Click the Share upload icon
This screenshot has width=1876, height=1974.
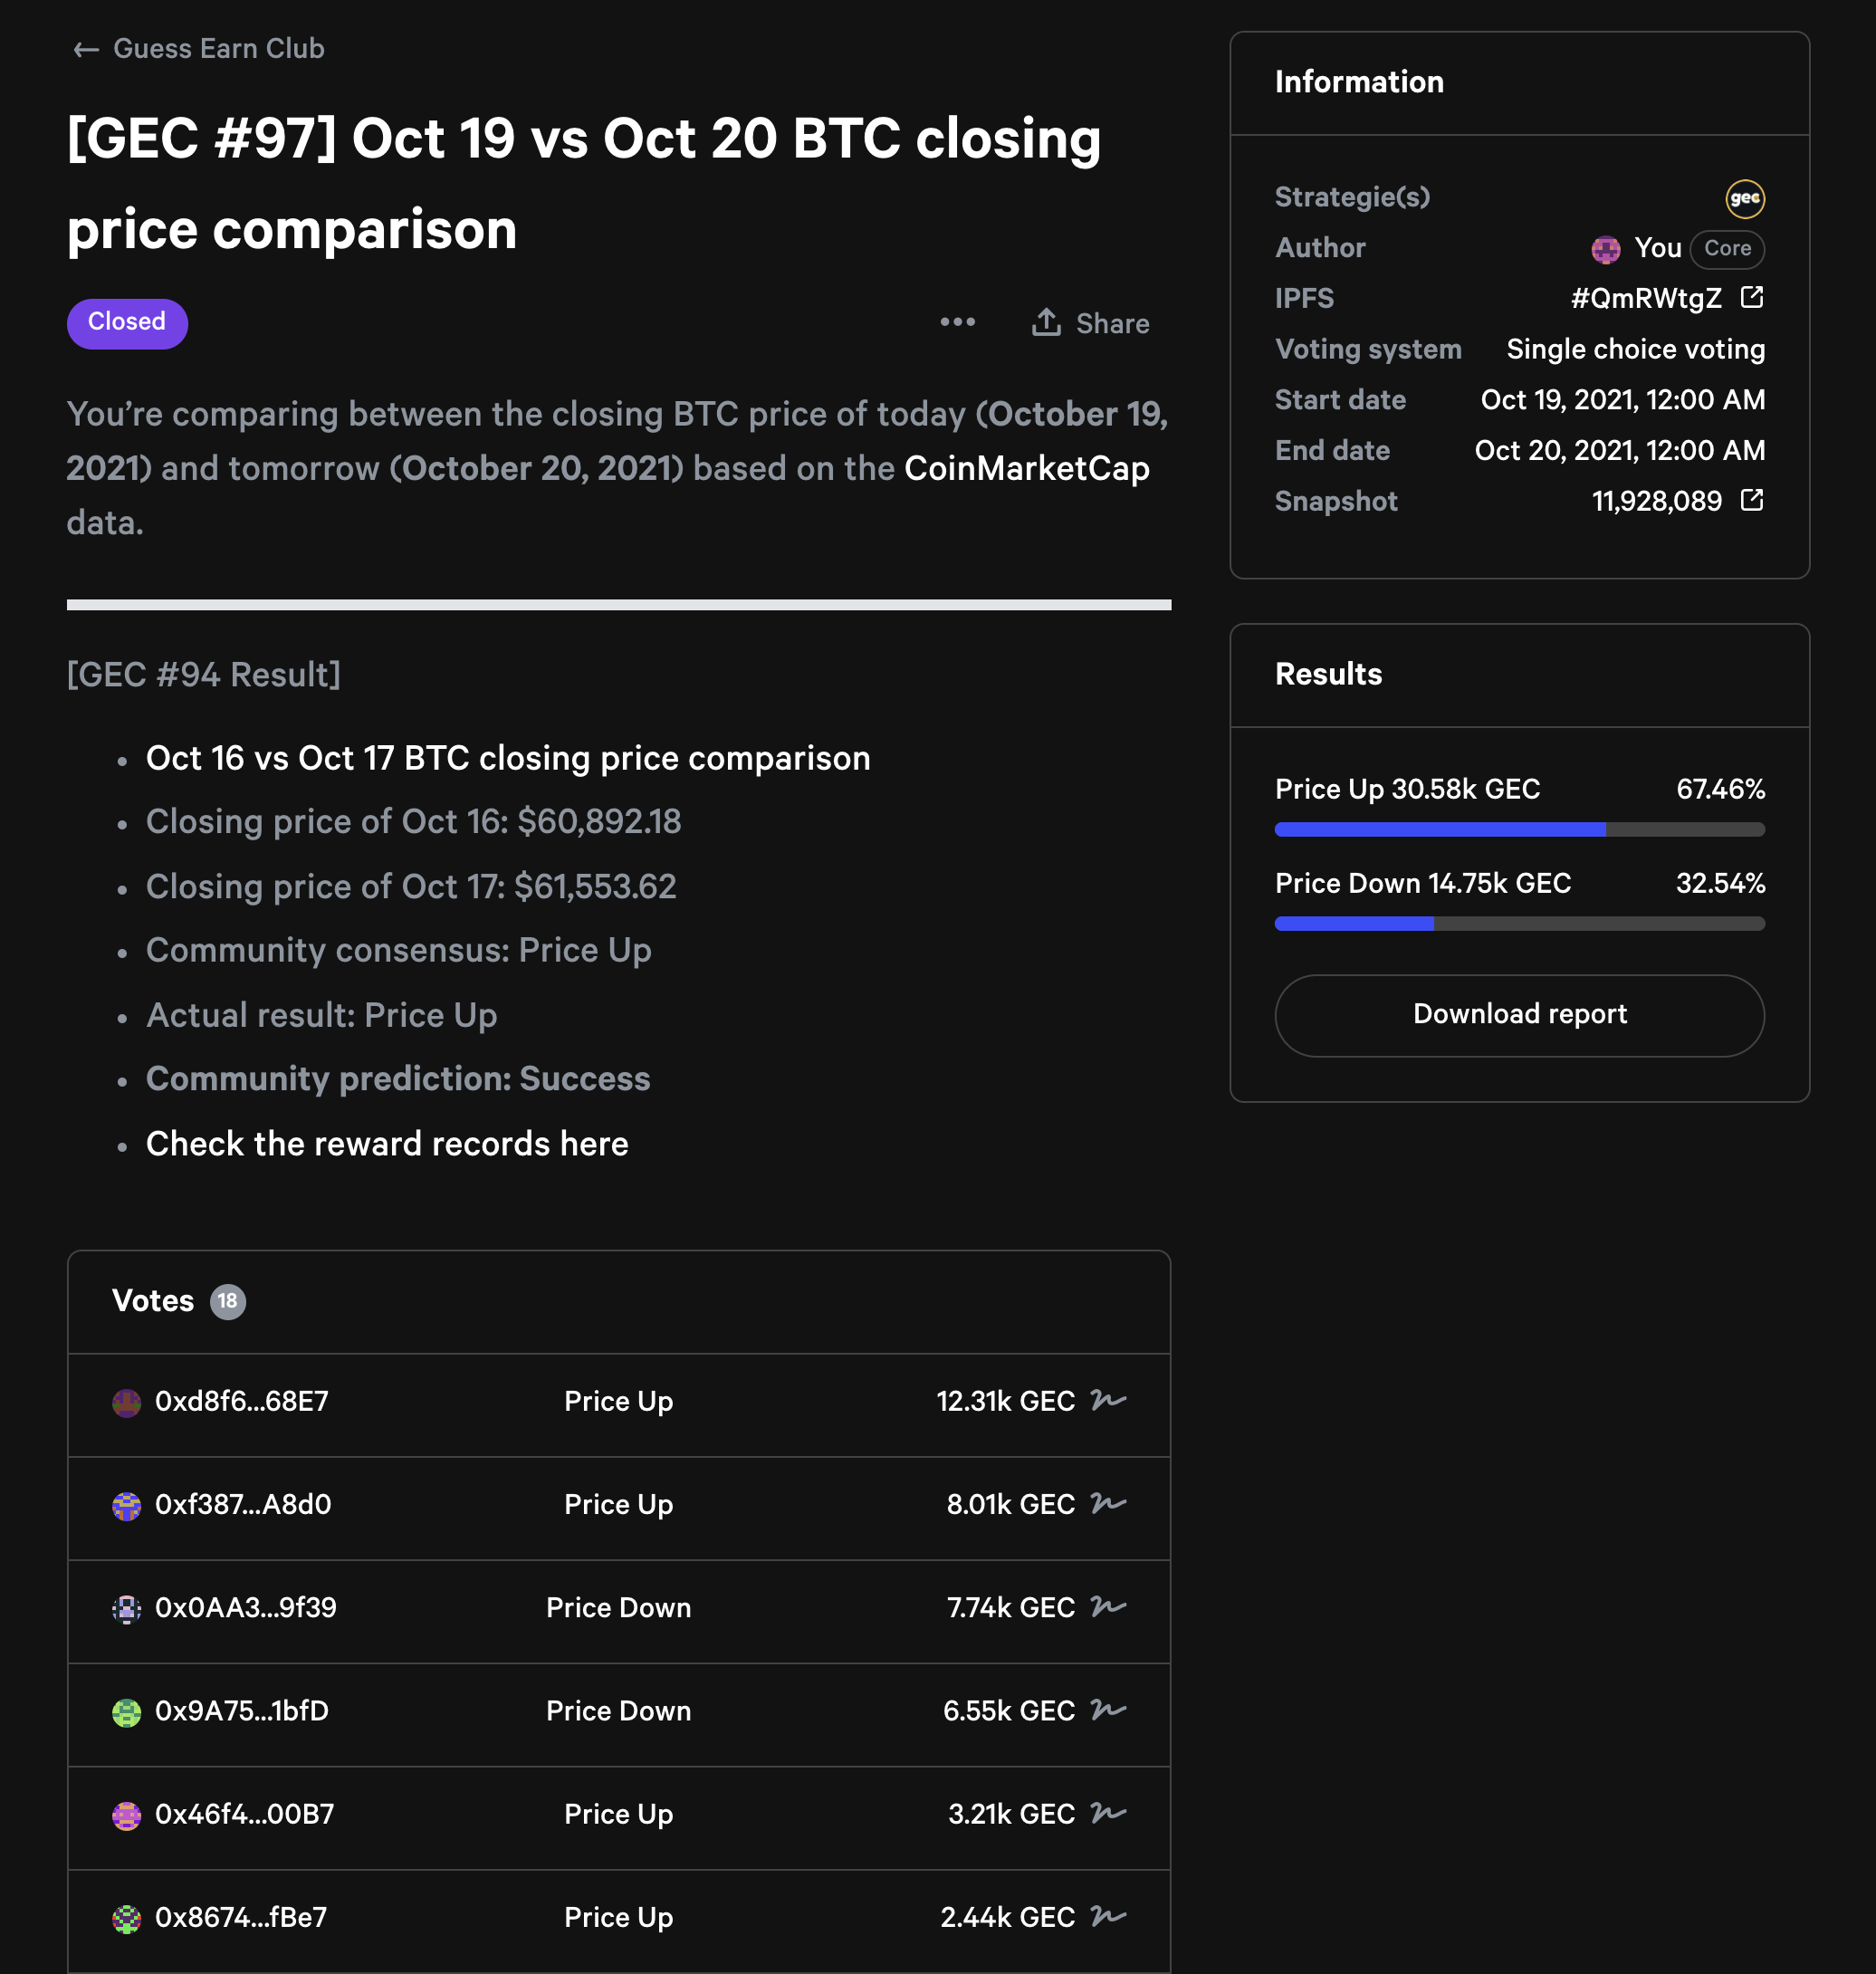[1046, 322]
